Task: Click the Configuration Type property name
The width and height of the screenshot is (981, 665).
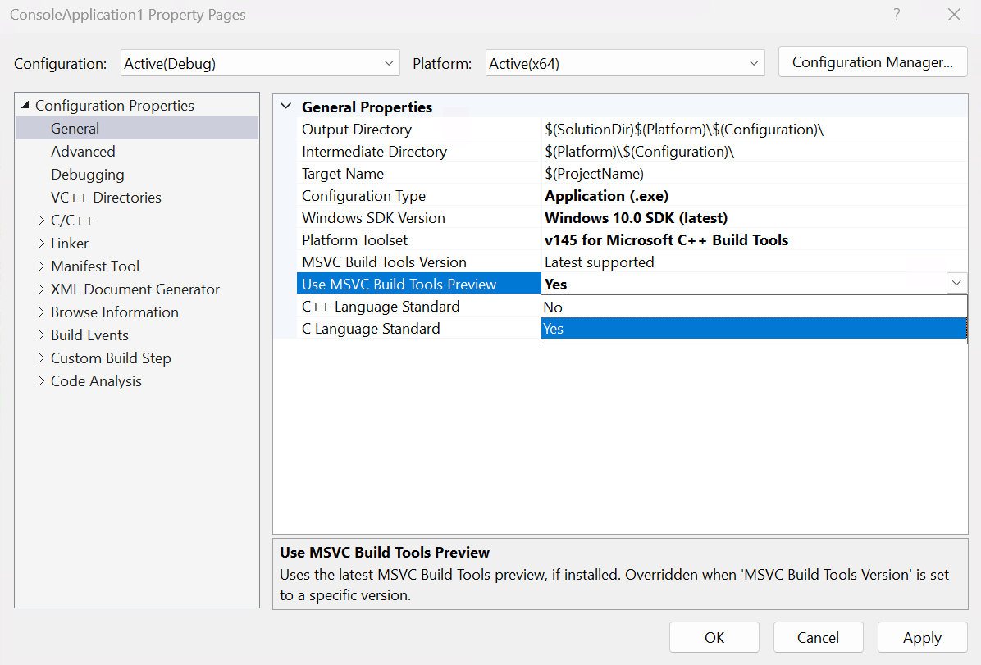Action: (x=363, y=196)
